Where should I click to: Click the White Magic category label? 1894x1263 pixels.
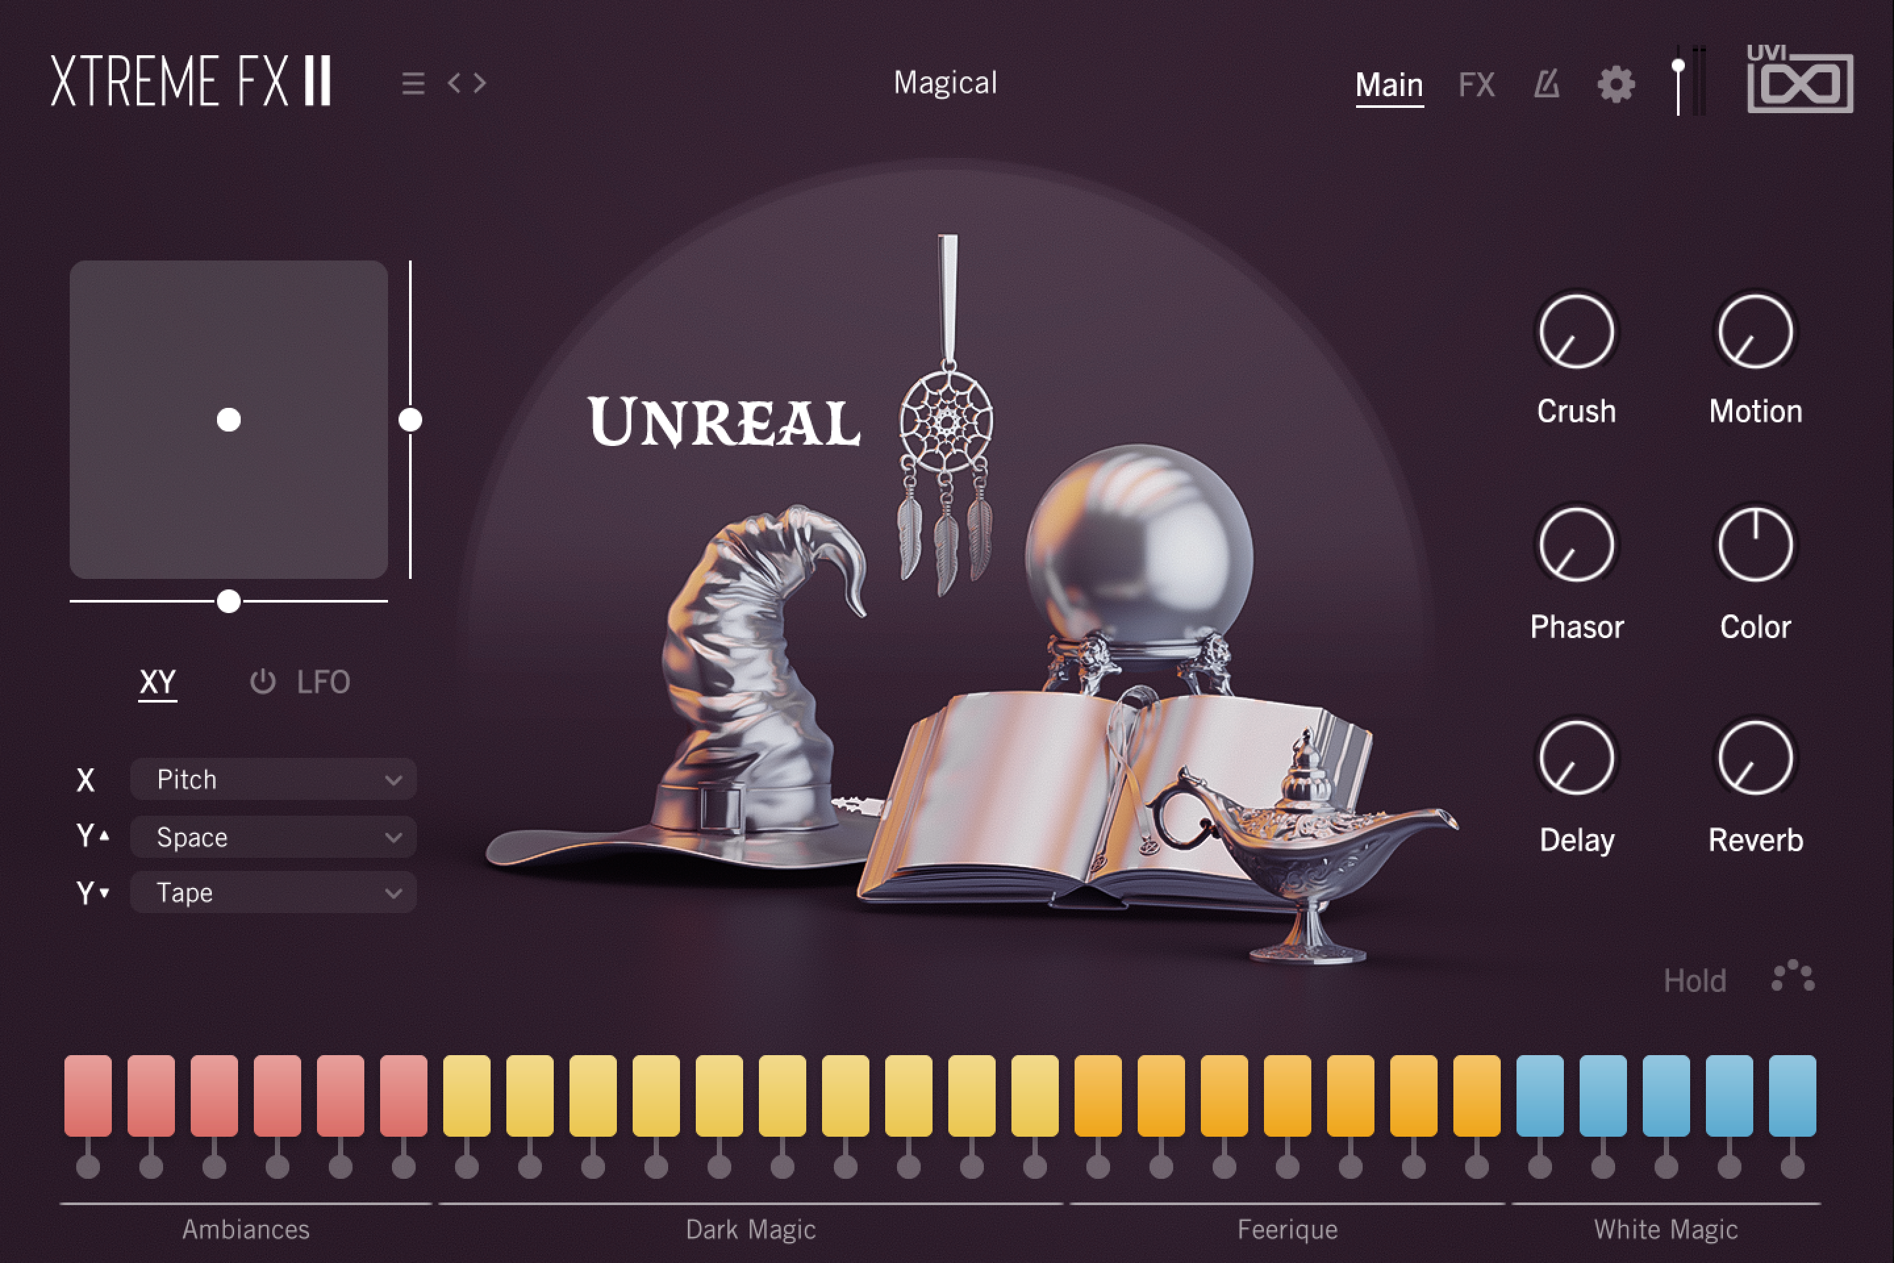click(1665, 1229)
